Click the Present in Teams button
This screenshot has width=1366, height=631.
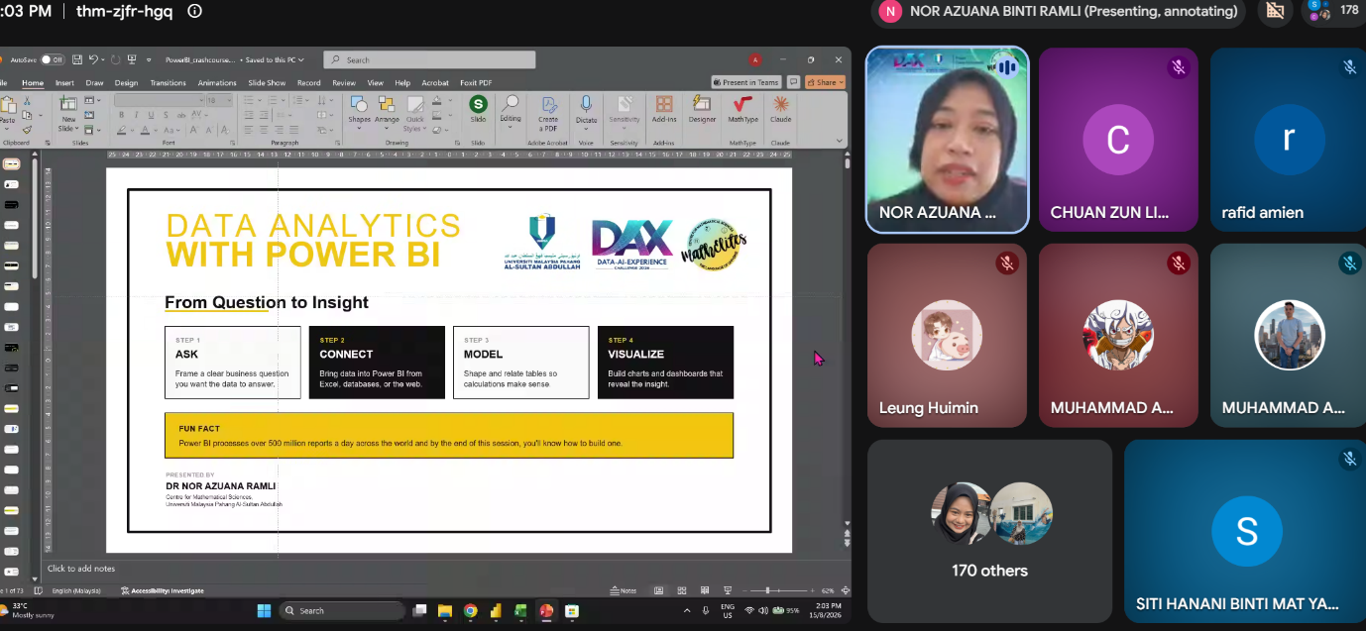746,82
